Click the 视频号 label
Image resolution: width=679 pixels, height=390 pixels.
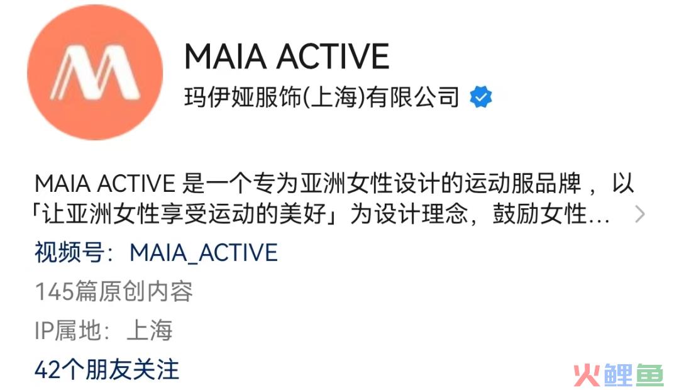[69, 253]
